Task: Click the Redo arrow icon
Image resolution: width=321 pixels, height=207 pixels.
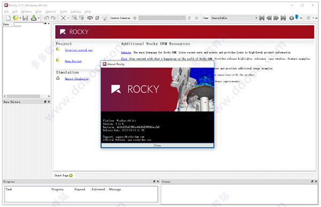Action: tap(53, 18)
